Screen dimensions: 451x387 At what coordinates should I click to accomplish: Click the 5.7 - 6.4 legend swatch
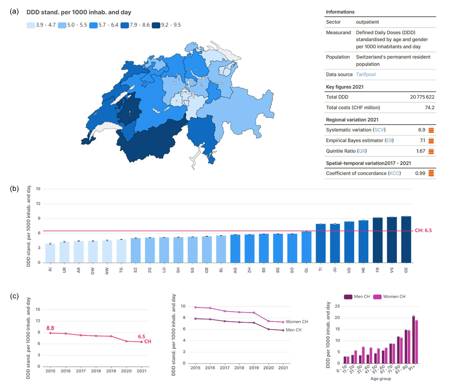(x=93, y=25)
